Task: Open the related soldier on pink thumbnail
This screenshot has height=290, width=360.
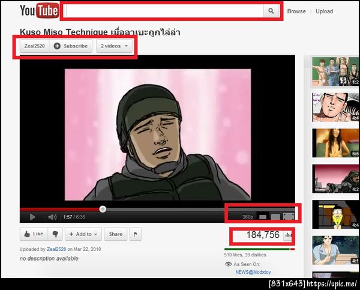Action: (x=335, y=179)
